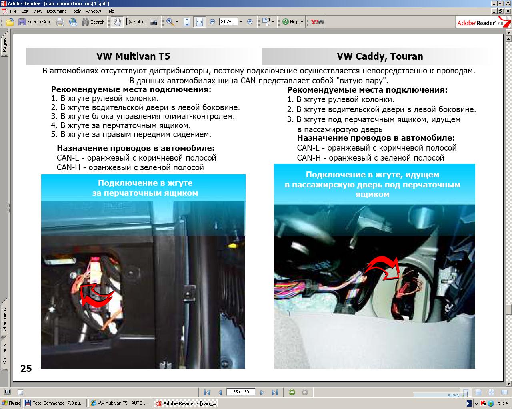
Task: Choose the Select text tool
Action: (136, 22)
